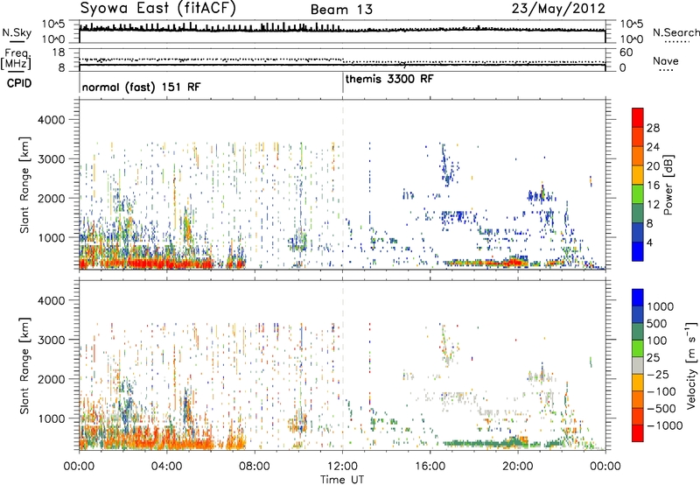
Task: Click the "500" label on Velocity color bar
Action: coord(657,324)
